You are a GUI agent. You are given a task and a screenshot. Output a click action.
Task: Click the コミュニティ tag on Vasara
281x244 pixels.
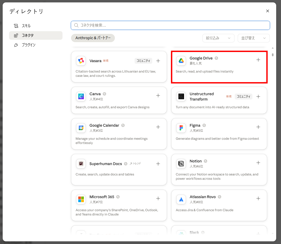coord(143,61)
